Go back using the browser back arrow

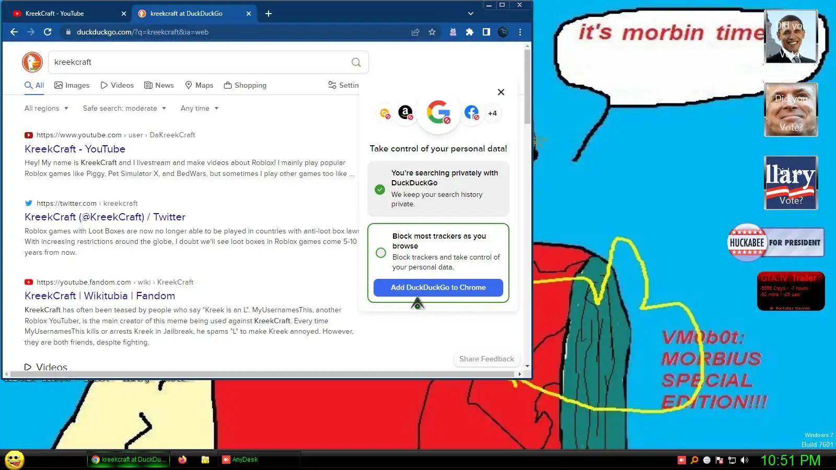click(14, 32)
